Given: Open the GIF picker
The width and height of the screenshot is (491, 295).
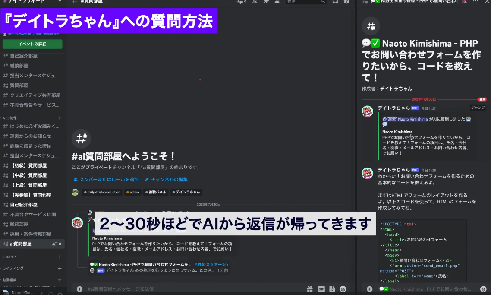Looking at the screenshot, I should pyautogui.click(x=321, y=289).
